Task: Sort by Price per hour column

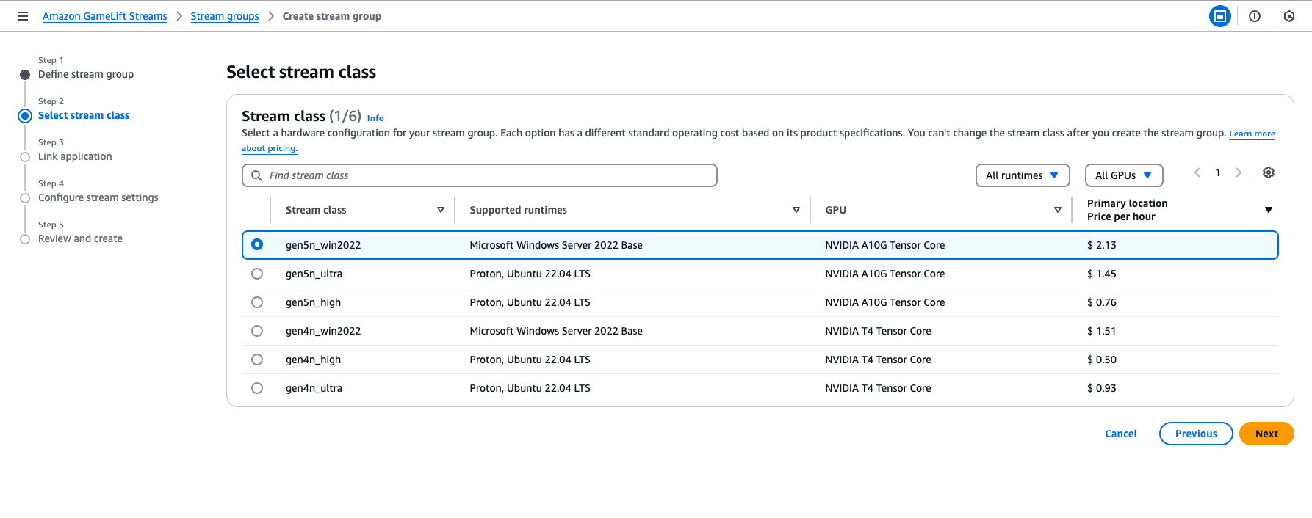Action: click(1268, 210)
